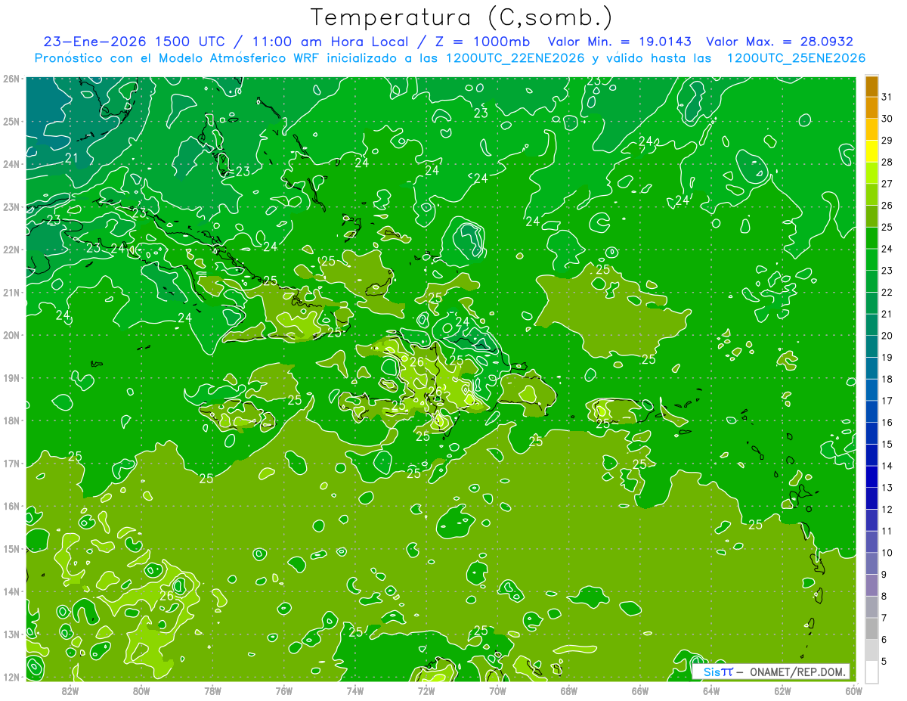Click the 62W longitude axis label
907x701 pixels.
[x=782, y=690]
